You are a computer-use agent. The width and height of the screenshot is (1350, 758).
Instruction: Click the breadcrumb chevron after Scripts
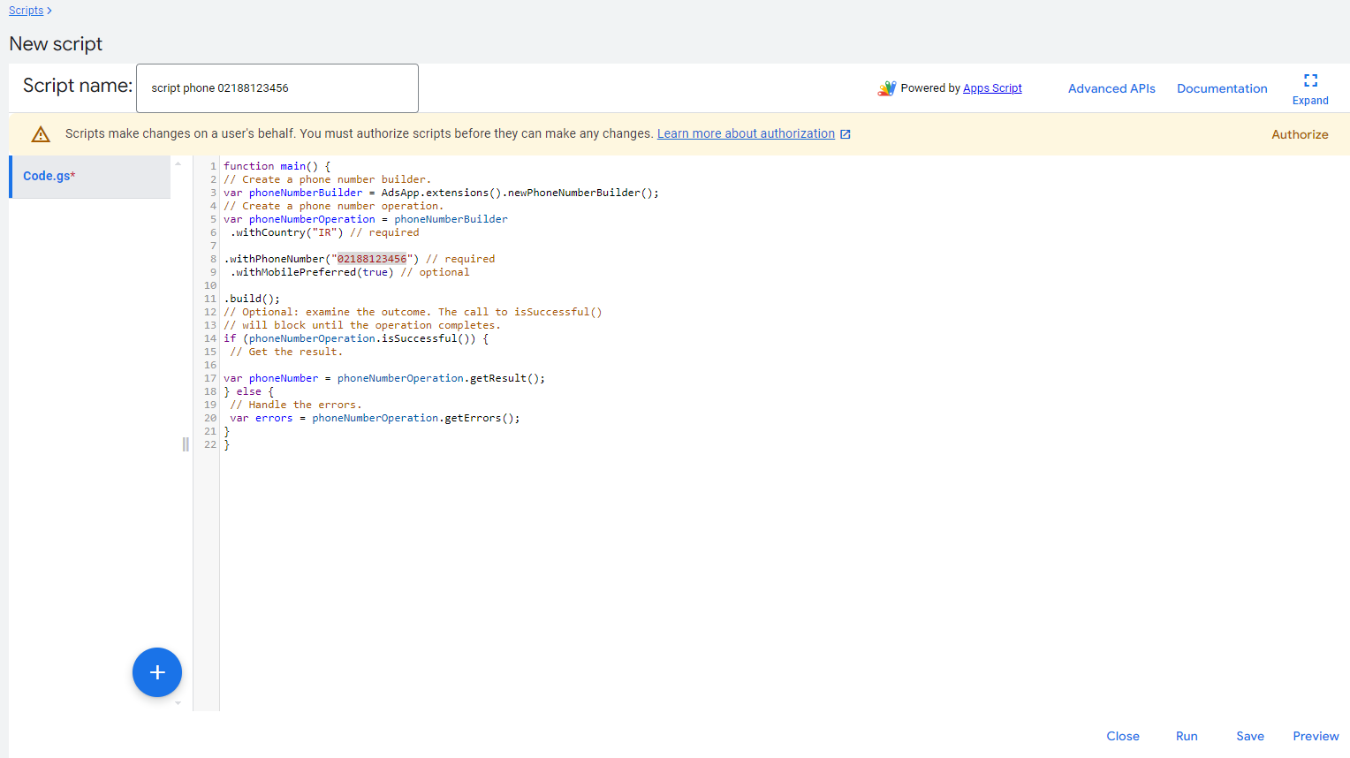tap(49, 11)
